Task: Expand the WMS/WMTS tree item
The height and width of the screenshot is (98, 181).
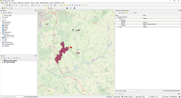Action: tap(1, 33)
